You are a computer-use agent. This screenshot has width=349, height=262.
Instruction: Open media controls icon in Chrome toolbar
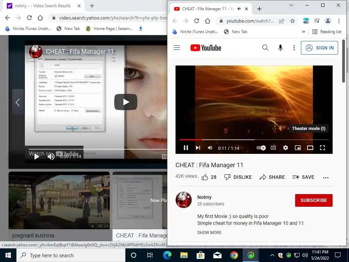tap(317, 21)
